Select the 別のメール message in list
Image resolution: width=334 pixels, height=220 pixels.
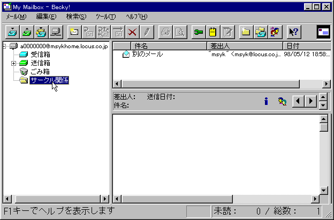tap(148, 55)
